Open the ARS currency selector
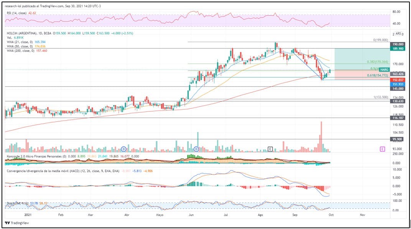This screenshot has width=411, height=229. click(398, 33)
